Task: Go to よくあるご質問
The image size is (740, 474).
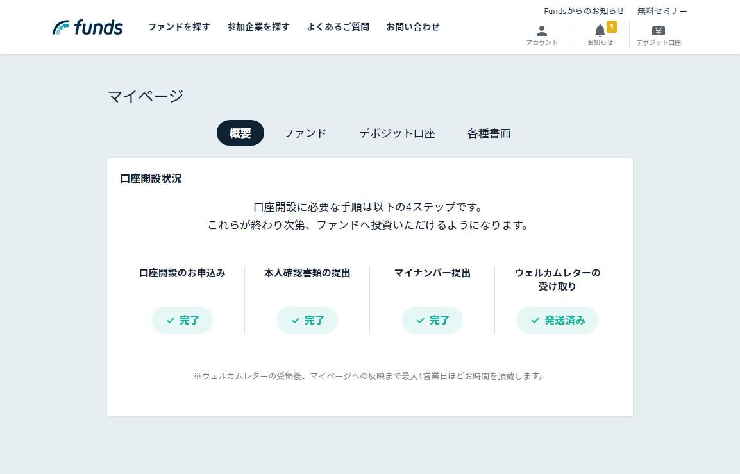Action: tap(338, 27)
